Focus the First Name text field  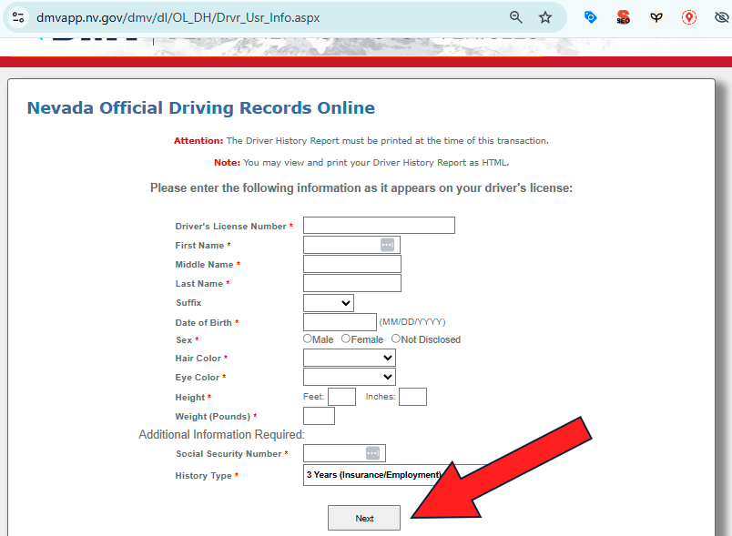[352, 245]
